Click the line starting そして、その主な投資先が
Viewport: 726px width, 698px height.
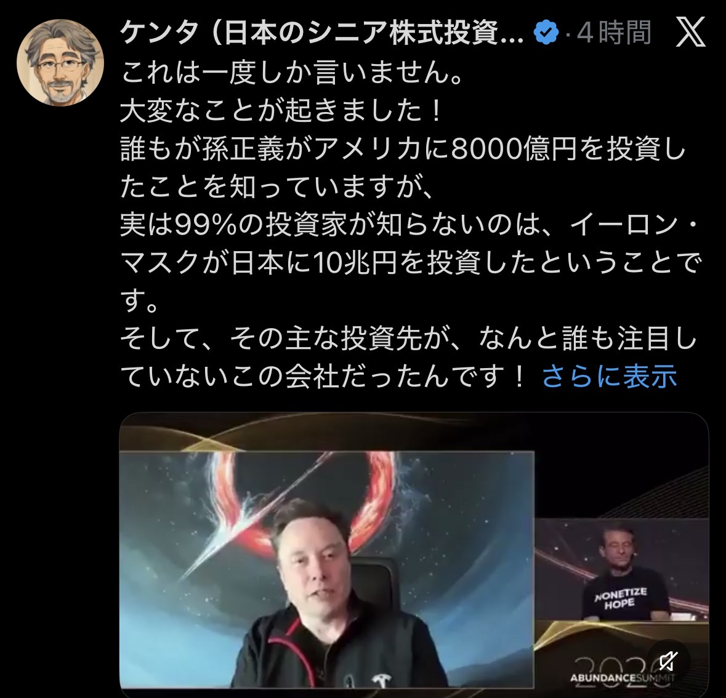coord(409,339)
